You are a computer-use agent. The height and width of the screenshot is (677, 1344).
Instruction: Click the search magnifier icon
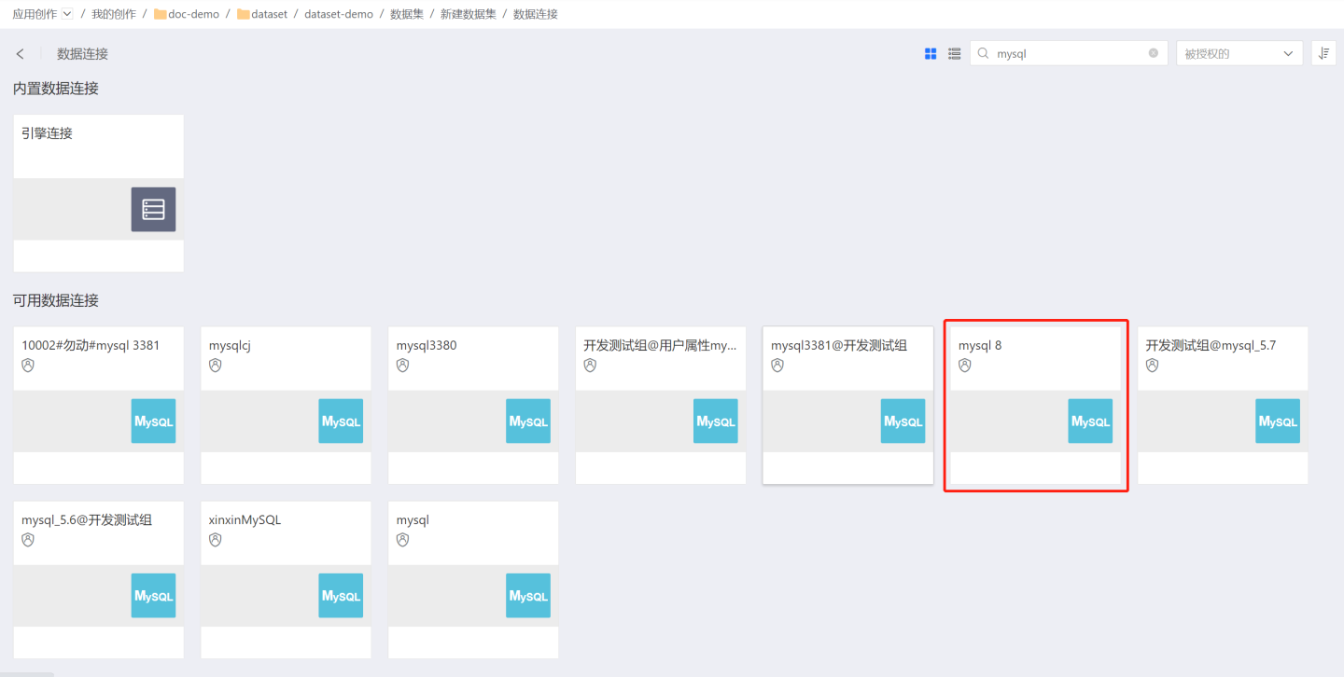click(x=983, y=54)
